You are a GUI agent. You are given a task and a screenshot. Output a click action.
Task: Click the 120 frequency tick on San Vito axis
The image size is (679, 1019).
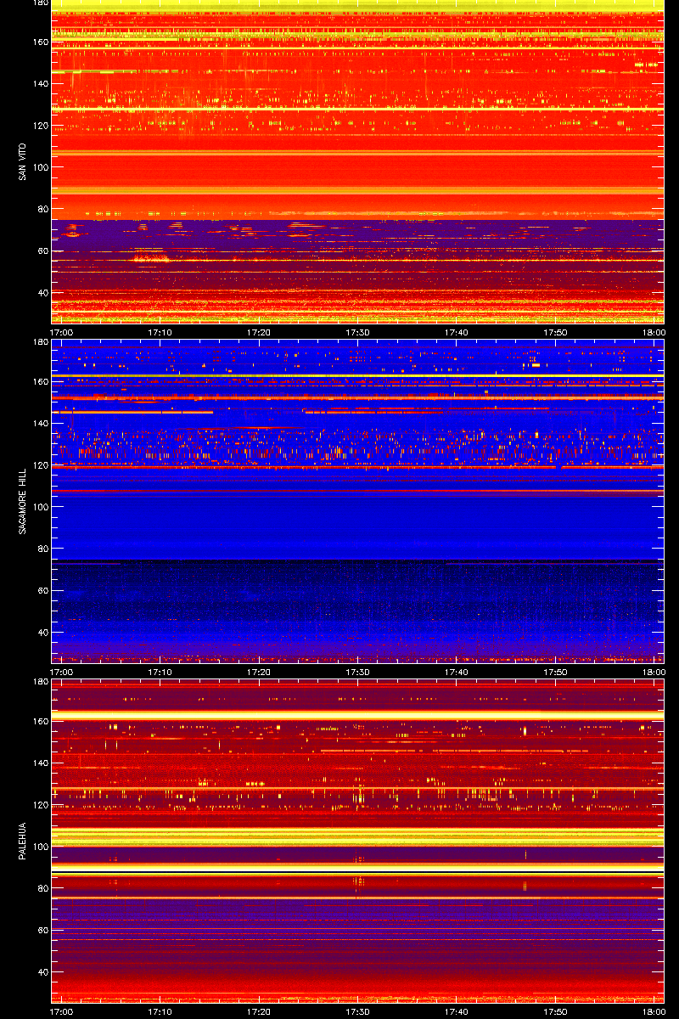click(x=39, y=127)
